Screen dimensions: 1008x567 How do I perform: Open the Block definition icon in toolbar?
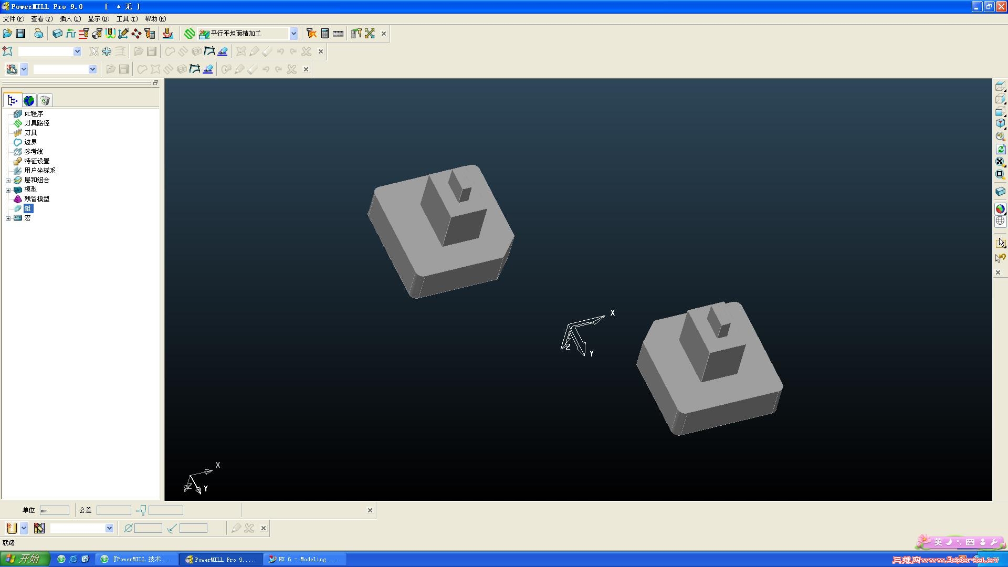[x=57, y=34]
